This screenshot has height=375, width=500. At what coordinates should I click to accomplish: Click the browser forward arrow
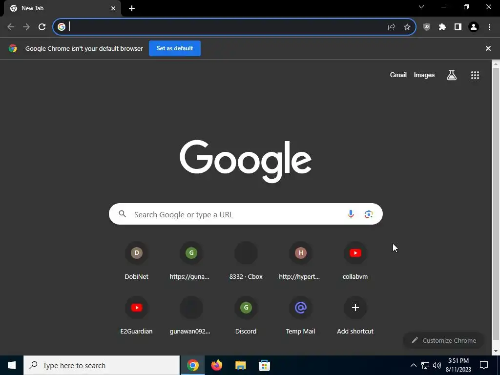pos(26,27)
